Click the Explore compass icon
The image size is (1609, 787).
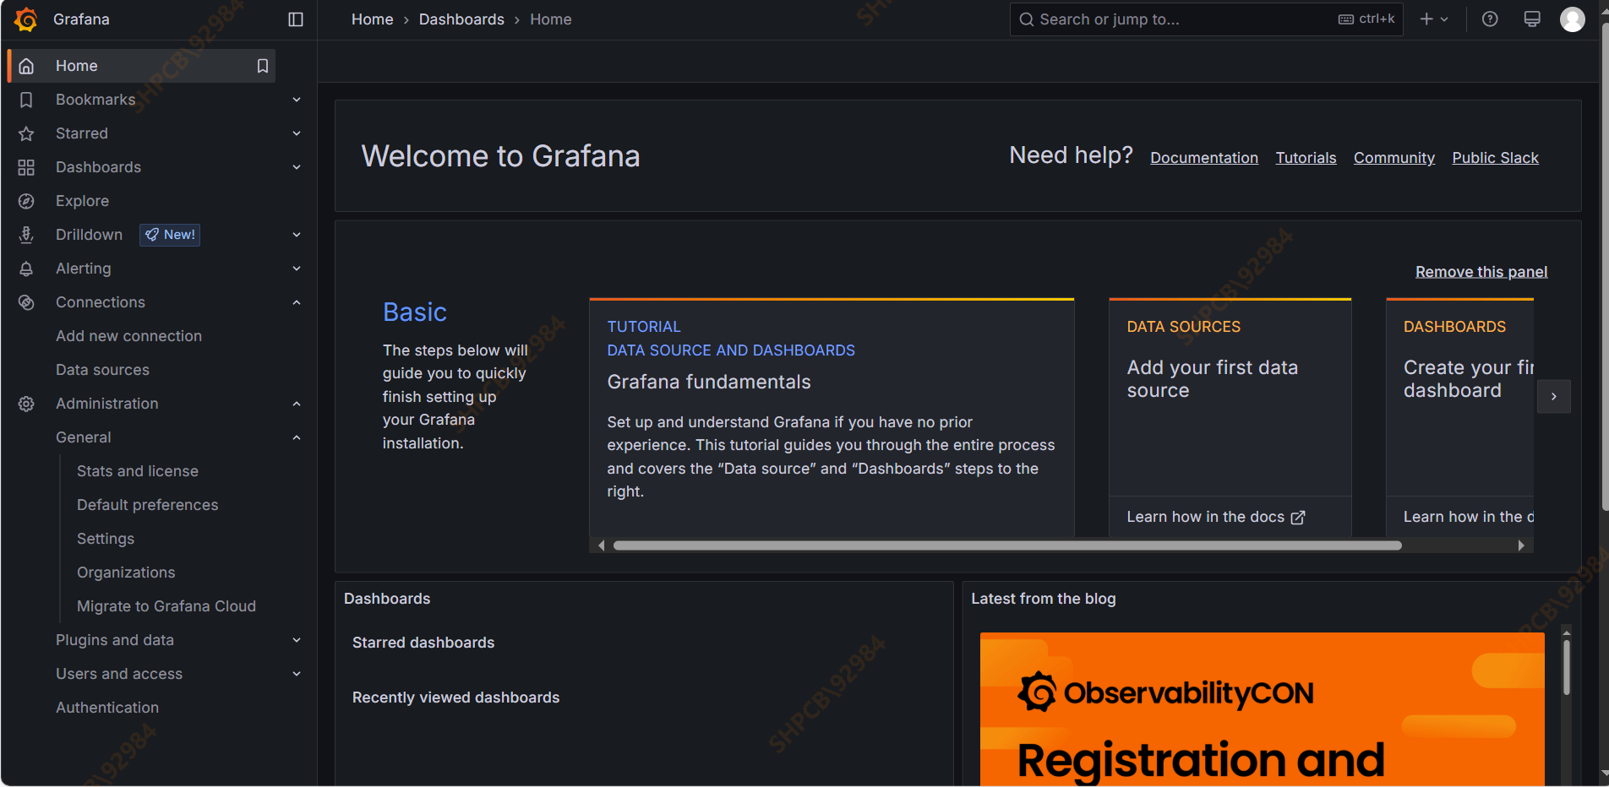tap(26, 201)
